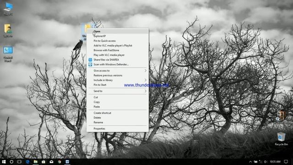Expand Include in library arrow
This screenshot has width=293, height=165.
pos(146,80)
